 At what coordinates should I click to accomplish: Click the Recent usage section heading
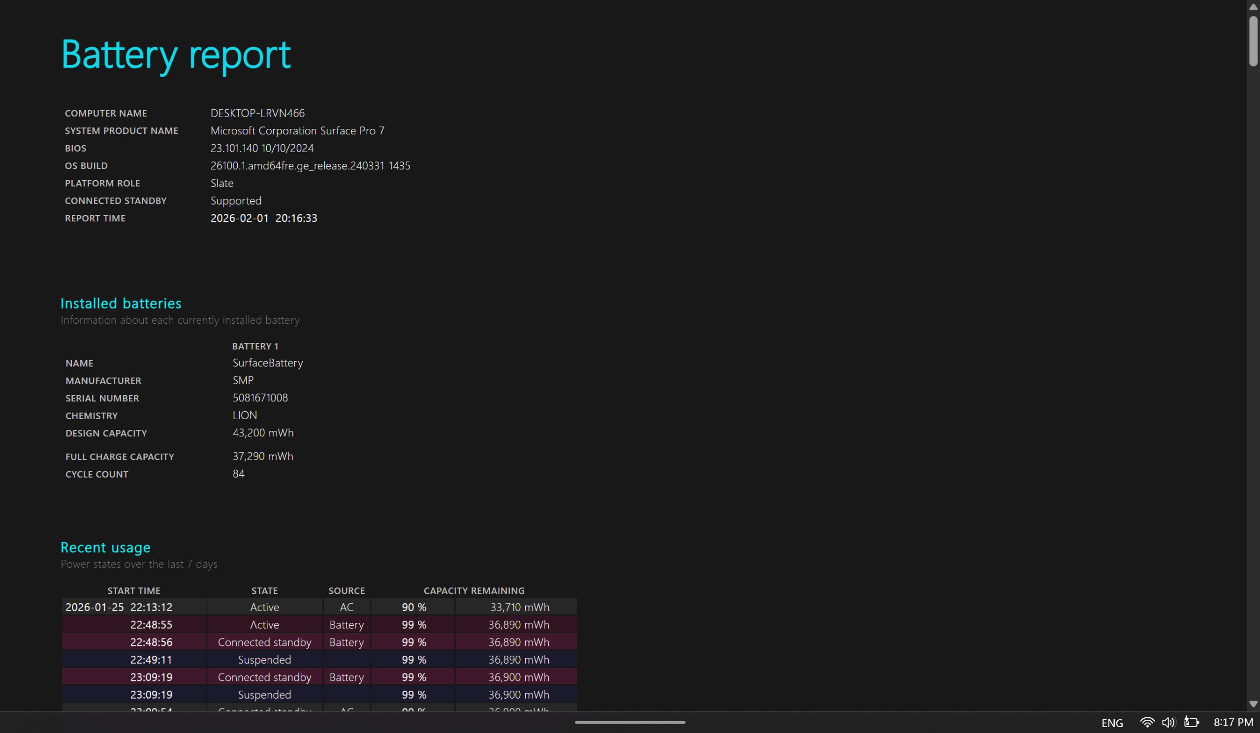[105, 548]
